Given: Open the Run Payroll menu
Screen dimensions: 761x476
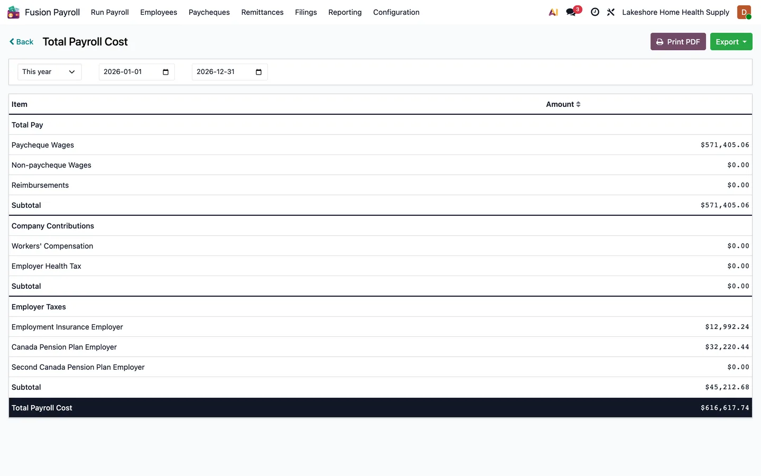Looking at the screenshot, I should point(110,12).
